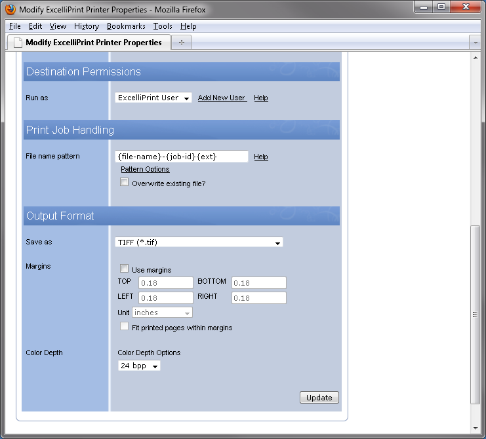
Task: Click the TOP margin input field
Action: click(166, 282)
